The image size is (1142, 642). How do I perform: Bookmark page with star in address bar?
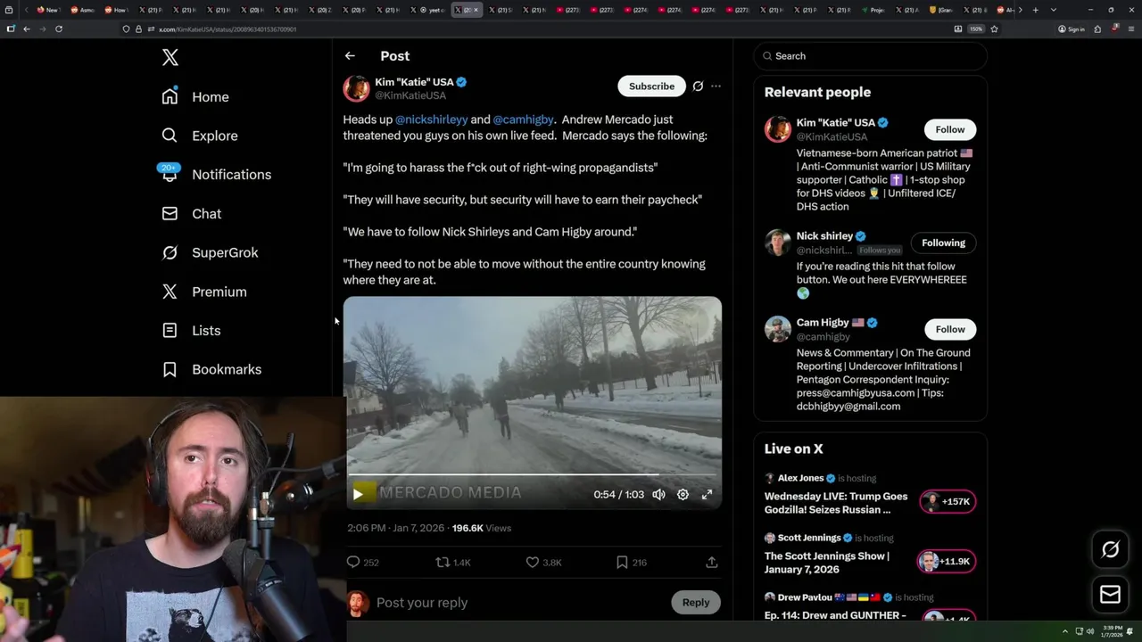point(994,29)
